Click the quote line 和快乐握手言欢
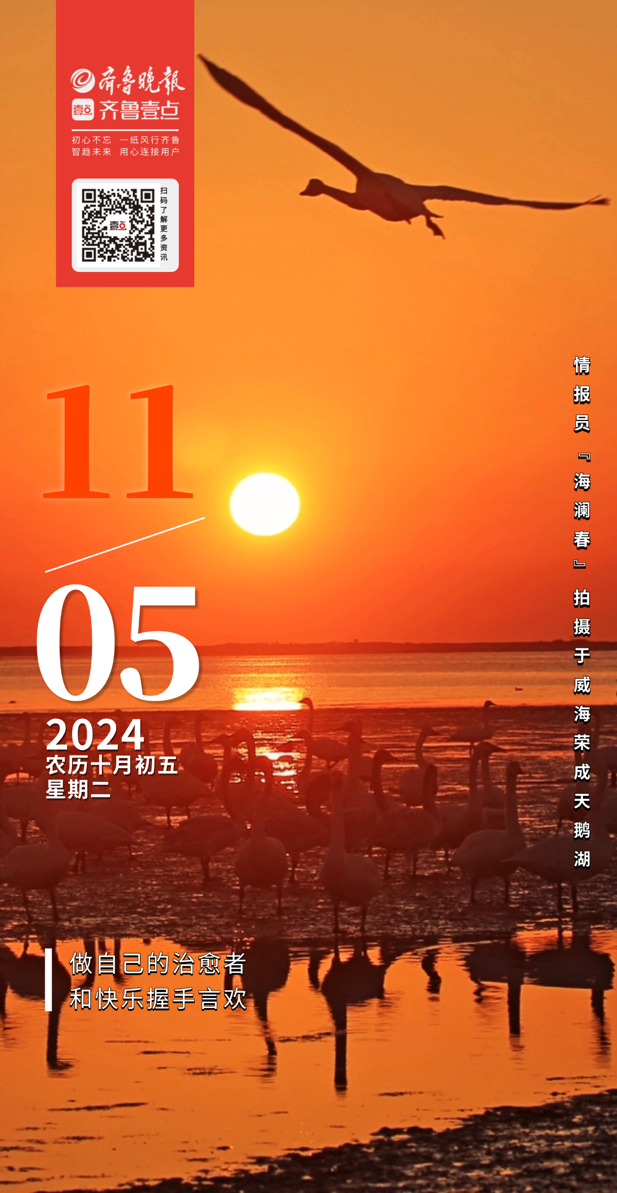Viewport: 617px width, 1193px height. (158, 999)
